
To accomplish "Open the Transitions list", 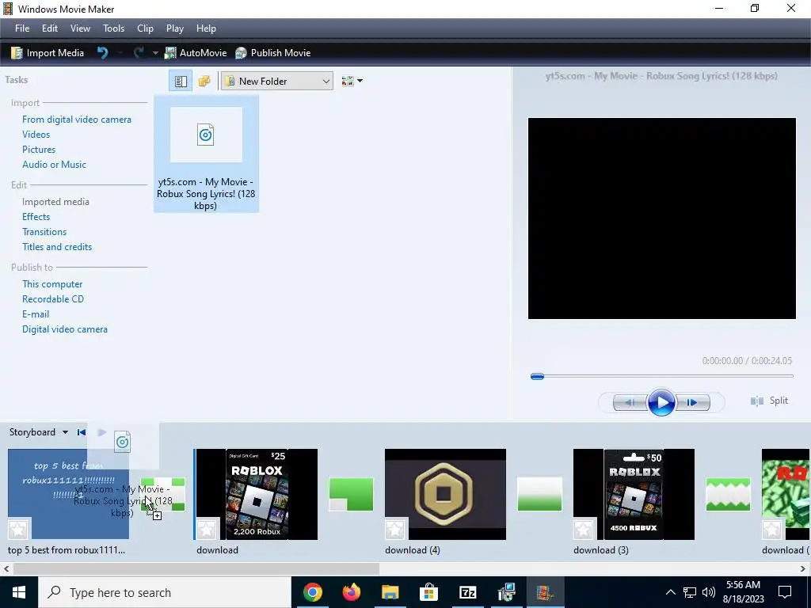I will click(44, 232).
